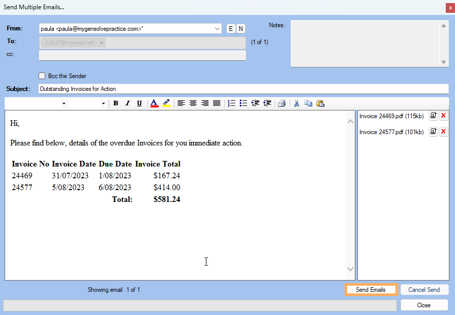Insert a numbered list
This screenshot has width=455, height=315.
tap(232, 103)
